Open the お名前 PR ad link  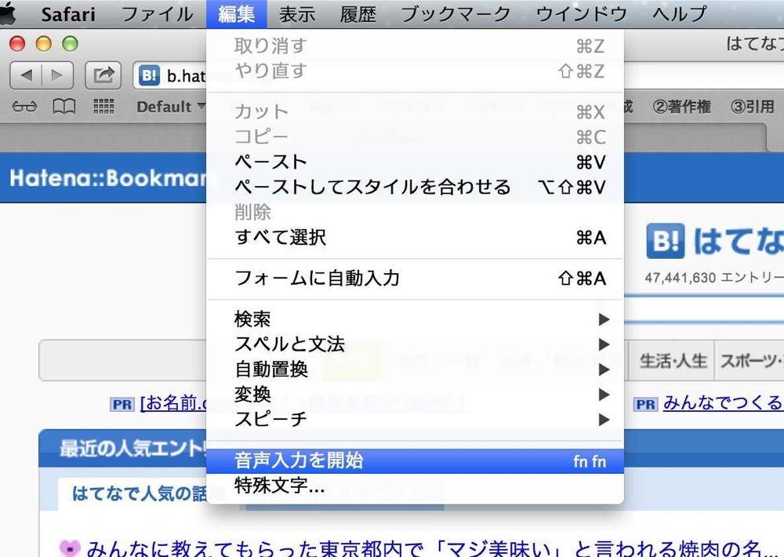pyautogui.click(x=173, y=403)
